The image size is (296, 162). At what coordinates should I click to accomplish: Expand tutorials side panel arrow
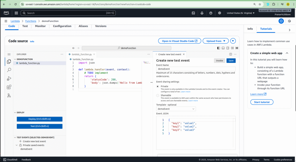point(289,30)
